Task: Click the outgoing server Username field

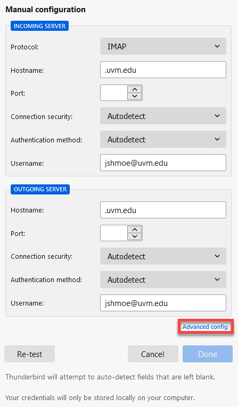Action: 163,303
